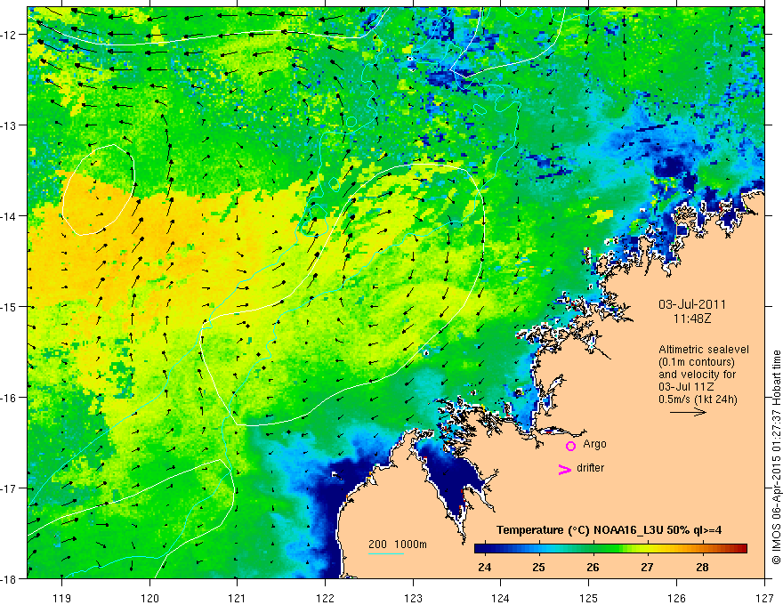This screenshot has width=783, height=605.
Task: Click the temperature color bar
Action: click(x=610, y=549)
